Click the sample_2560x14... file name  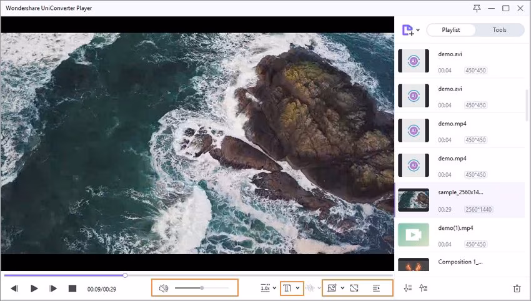[460, 192]
